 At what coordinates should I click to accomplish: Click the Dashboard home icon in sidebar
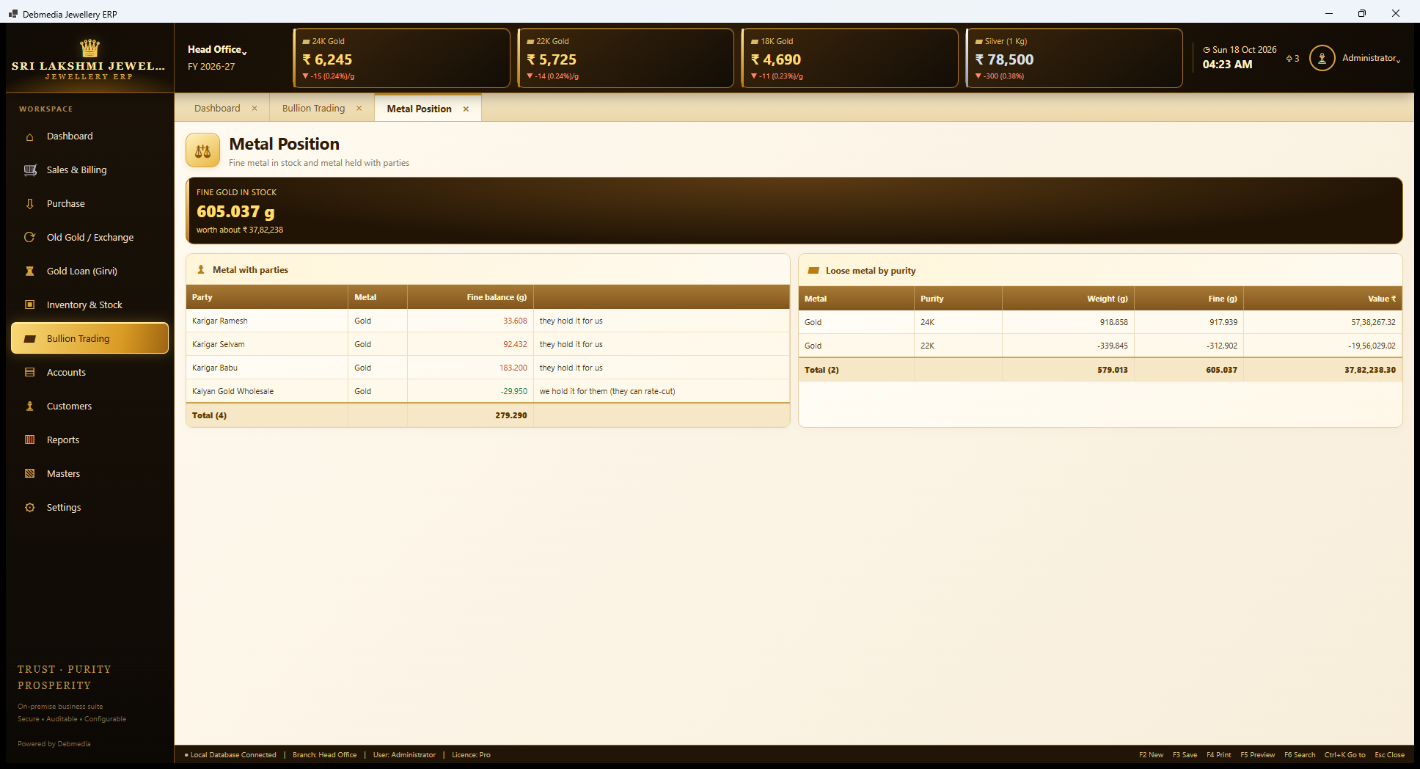tap(29, 136)
